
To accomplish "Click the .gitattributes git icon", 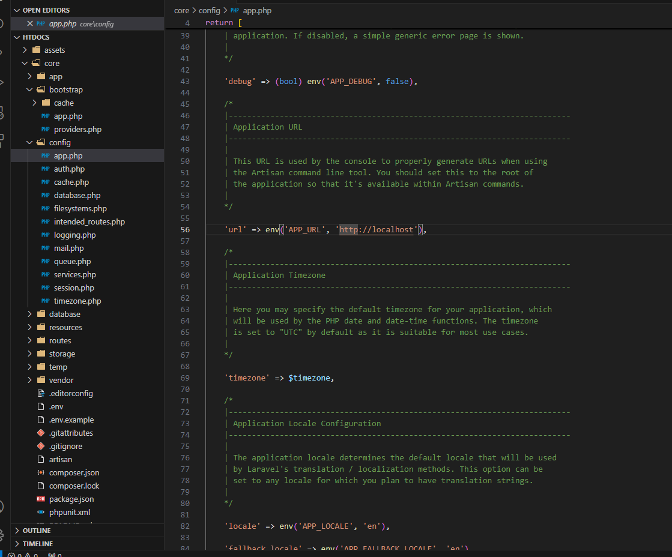I will coord(41,433).
